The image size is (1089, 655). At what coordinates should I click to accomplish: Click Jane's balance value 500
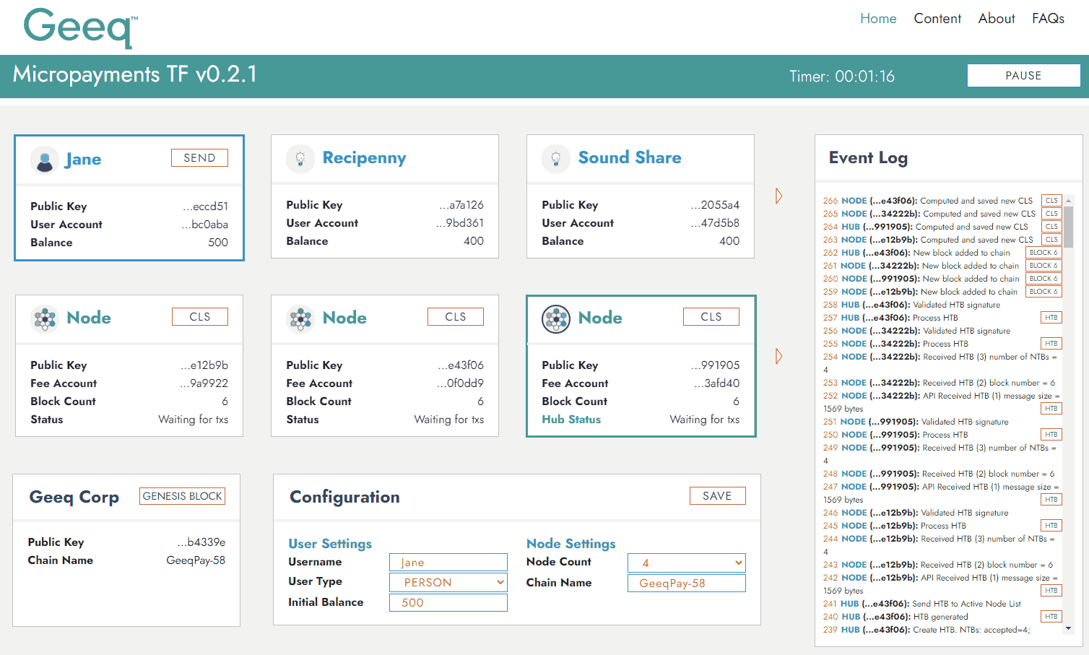point(218,243)
